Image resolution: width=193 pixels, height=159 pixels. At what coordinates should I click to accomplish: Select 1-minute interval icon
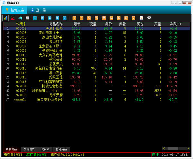74,18
